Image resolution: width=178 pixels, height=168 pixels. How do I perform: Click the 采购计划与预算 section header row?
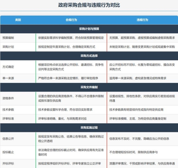coord(89,29)
